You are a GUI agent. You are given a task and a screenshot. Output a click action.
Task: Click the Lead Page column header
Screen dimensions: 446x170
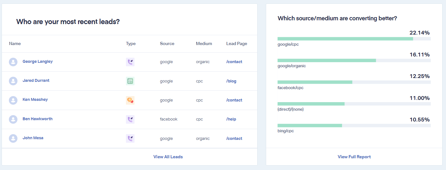coord(237,44)
